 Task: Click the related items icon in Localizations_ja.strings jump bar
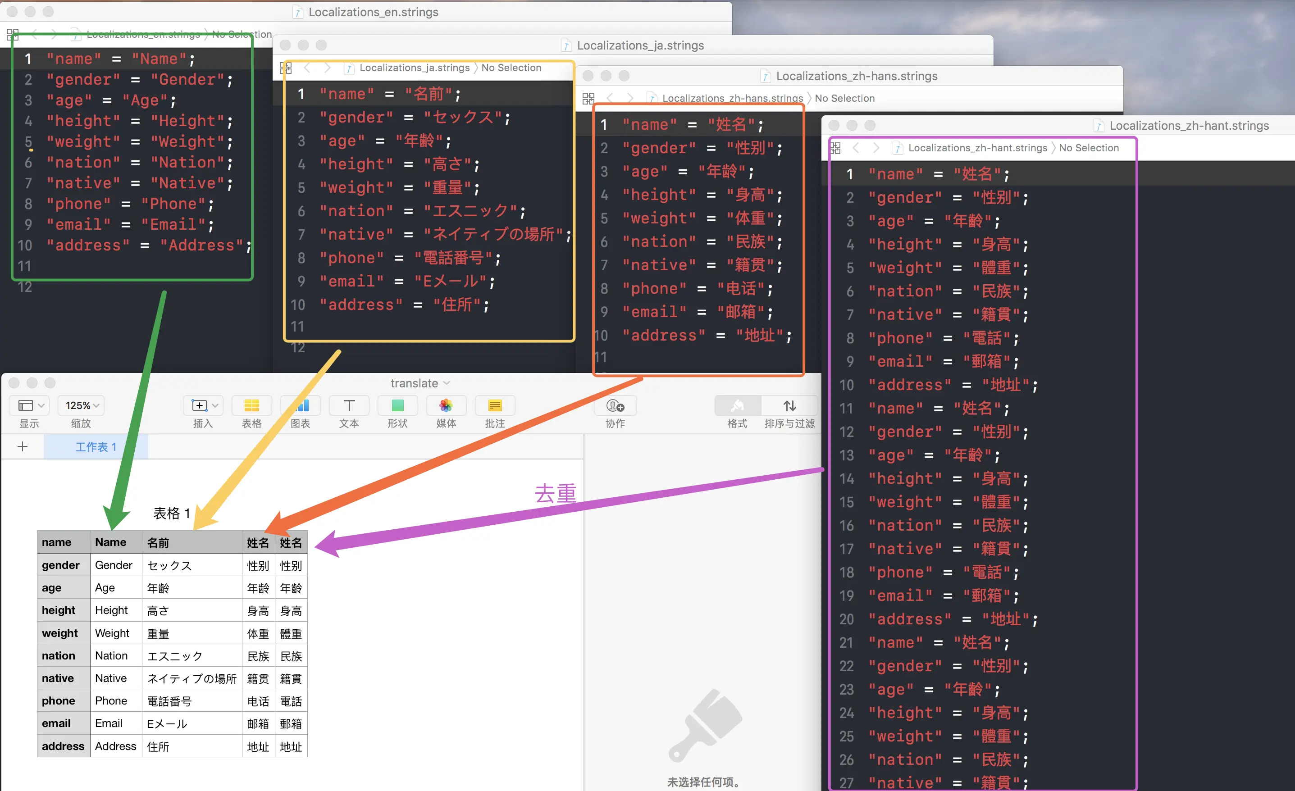pos(286,68)
